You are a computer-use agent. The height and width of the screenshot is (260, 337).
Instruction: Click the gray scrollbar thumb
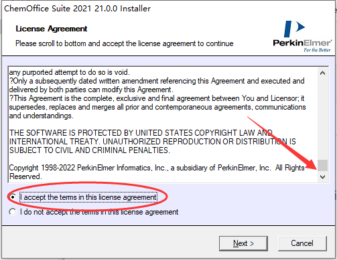click(x=322, y=165)
